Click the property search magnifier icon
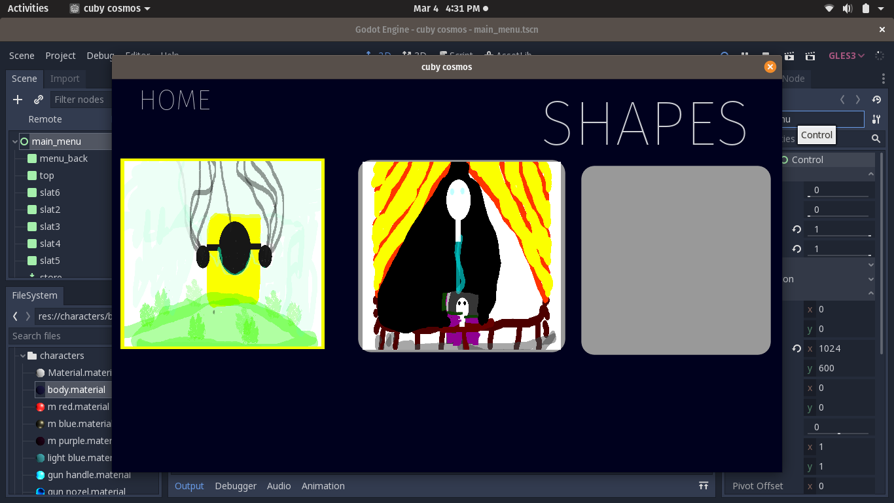The width and height of the screenshot is (894, 503). [876, 139]
